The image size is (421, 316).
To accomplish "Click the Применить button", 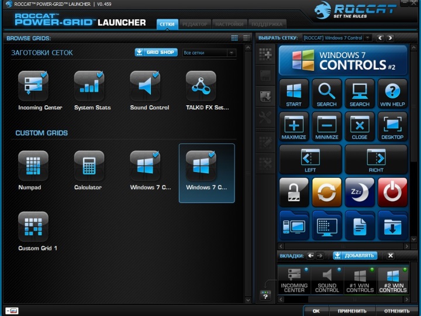I will 352,311.
